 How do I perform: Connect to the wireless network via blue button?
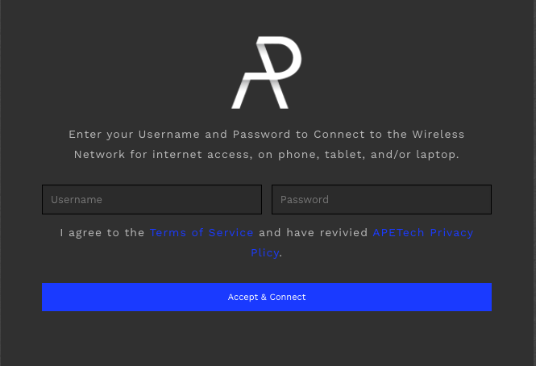point(266,297)
